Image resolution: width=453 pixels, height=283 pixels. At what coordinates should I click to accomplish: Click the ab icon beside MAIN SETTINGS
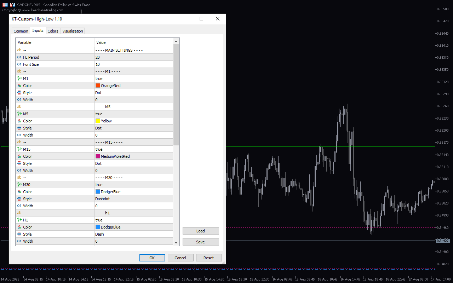19,50
